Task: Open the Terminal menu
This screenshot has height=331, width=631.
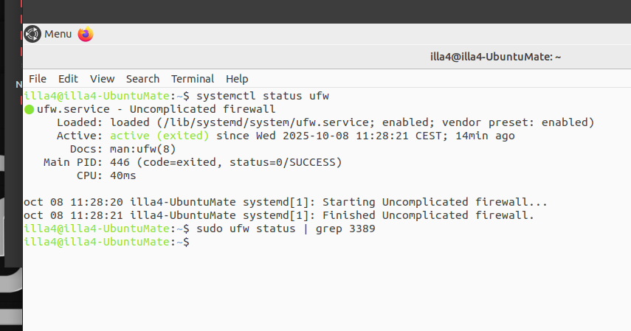Action: tap(193, 79)
